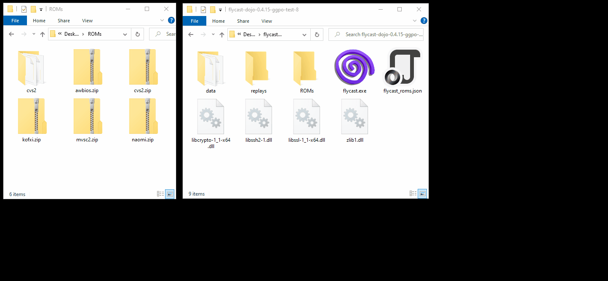Click Desk... breadcrumb in ROMs address bar
The width and height of the screenshot is (608, 281).
pos(72,34)
